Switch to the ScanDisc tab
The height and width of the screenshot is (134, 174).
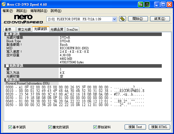tap(72, 29)
